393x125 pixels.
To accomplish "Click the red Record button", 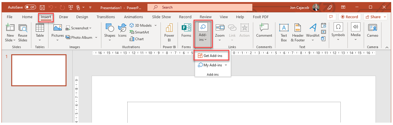I will pos(350,17).
